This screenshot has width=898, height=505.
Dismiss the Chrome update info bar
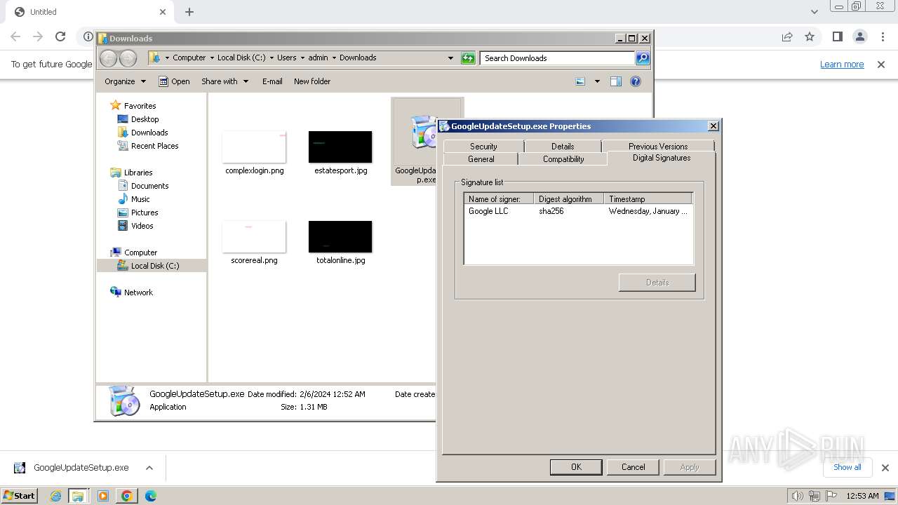pyautogui.click(x=881, y=65)
